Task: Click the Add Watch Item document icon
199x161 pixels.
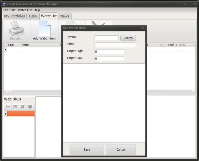Action: click(x=45, y=28)
